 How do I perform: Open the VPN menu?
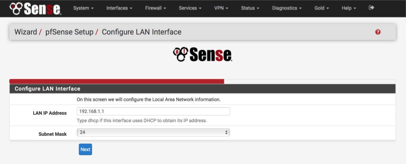pos(221,8)
